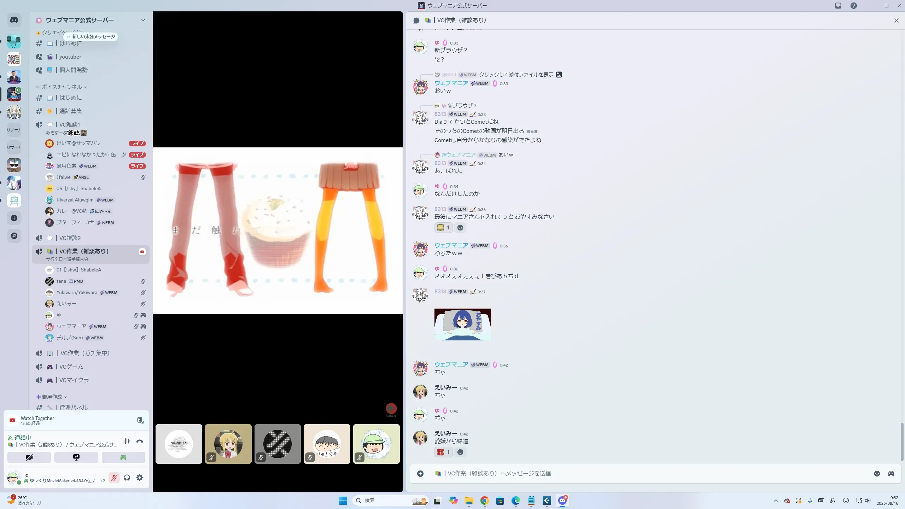Open the Discover servers compass icon
The image size is (905, 509).
14,236
